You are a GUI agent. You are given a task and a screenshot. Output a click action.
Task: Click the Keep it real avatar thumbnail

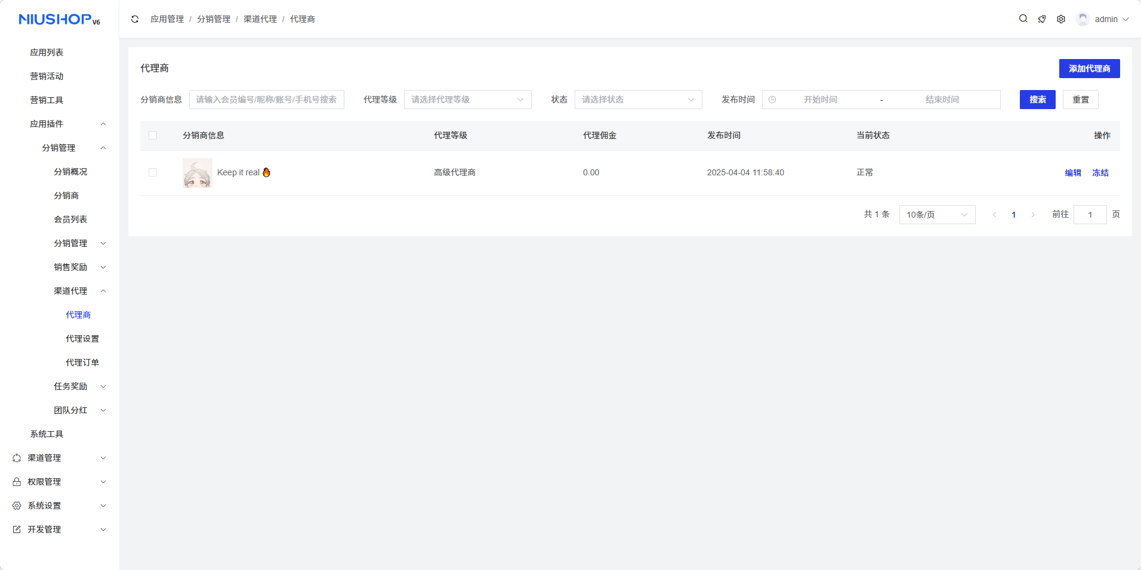coord(198,173)
